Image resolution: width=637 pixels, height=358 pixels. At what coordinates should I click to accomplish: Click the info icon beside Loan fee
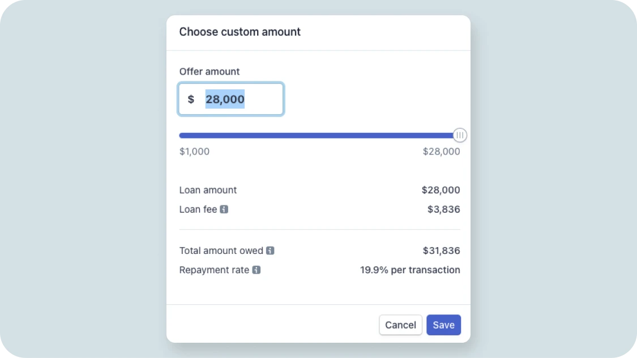225,209
